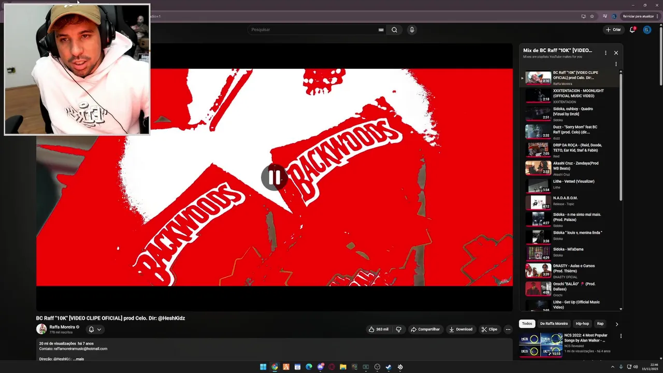Open volume control in system tray
The height and width of the screenshot is (373, 663).
click(x=635, y=367)
